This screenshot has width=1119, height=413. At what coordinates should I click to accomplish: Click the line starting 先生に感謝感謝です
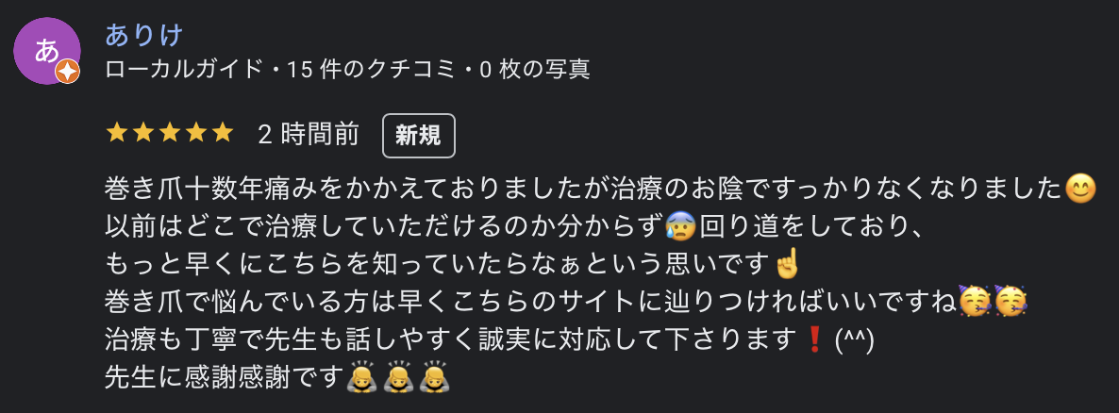tap(277, 377)
